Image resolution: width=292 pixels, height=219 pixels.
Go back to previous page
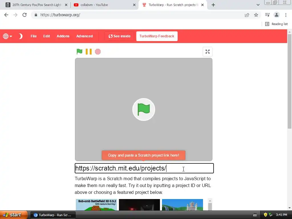pos(6,15)
